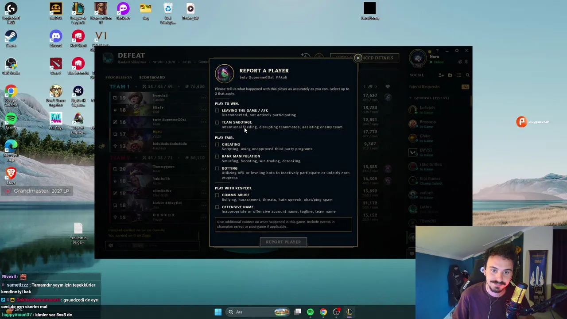Select friend Chiko in friends list
This screenshot has width=567, height=319.
(x=439, y=138)
